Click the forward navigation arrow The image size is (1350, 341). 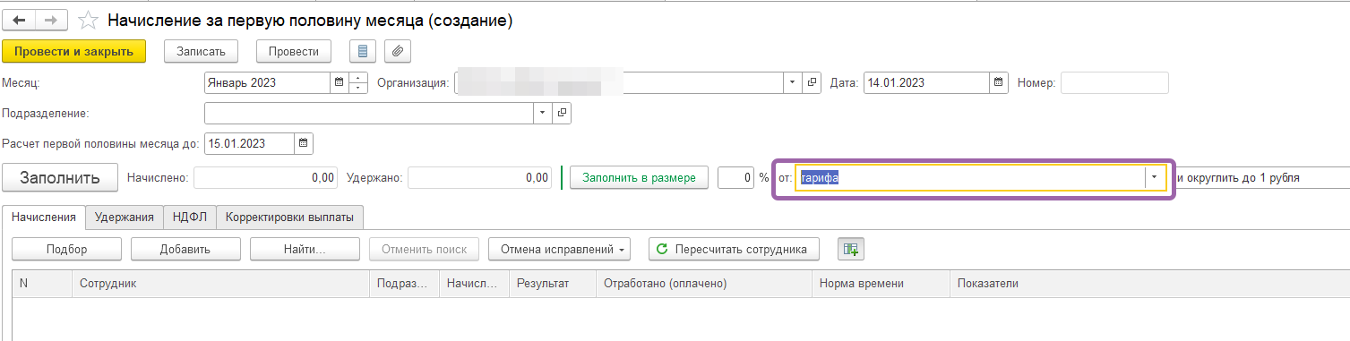click(x=52, y=19)
